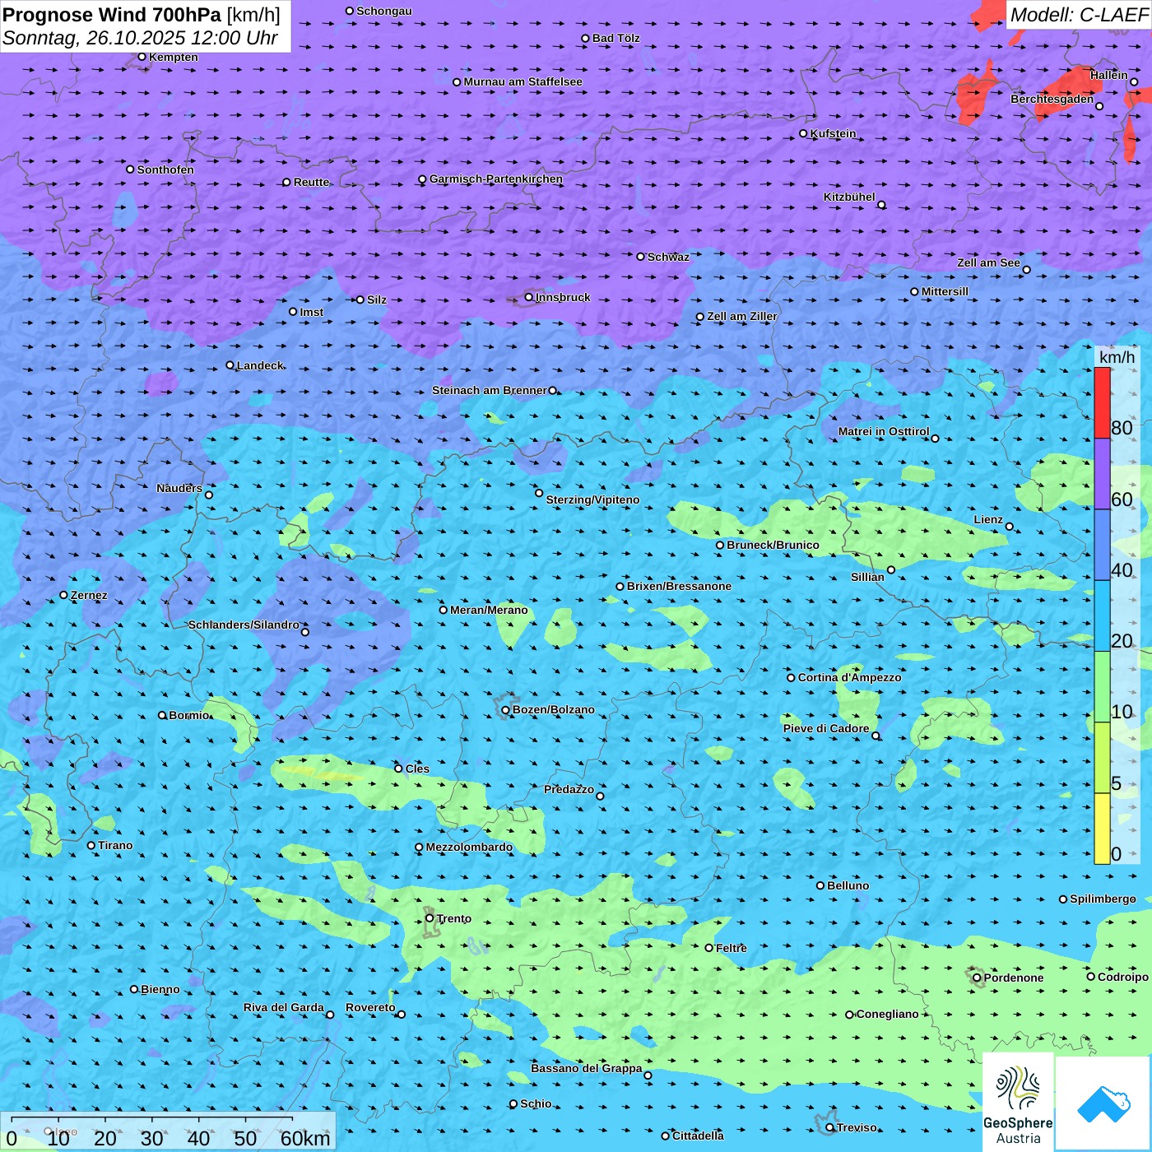Click the Pieve di Cadore label
The height and width of the screenshot is (1152, 1152).
point(826,728)
